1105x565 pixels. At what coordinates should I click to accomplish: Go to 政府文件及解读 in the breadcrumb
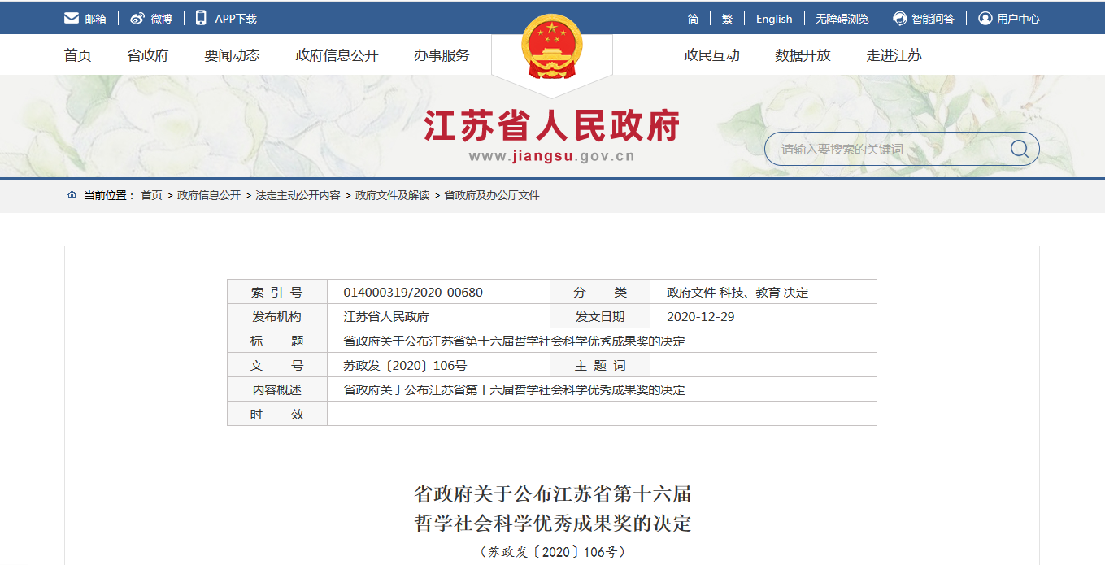coord(392,195)
